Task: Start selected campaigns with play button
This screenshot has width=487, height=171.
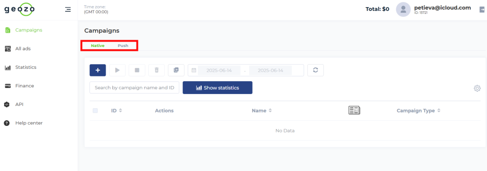Action: (x=117, y=70)
